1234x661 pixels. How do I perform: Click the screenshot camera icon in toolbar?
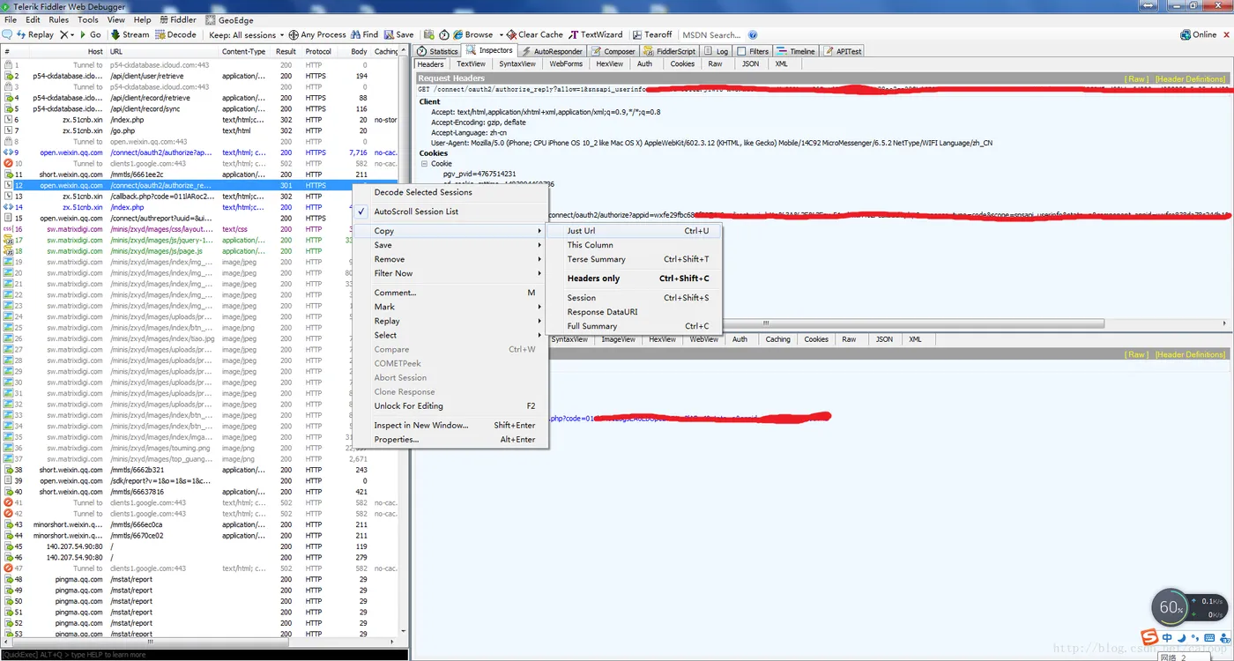(x=430, y=35)
